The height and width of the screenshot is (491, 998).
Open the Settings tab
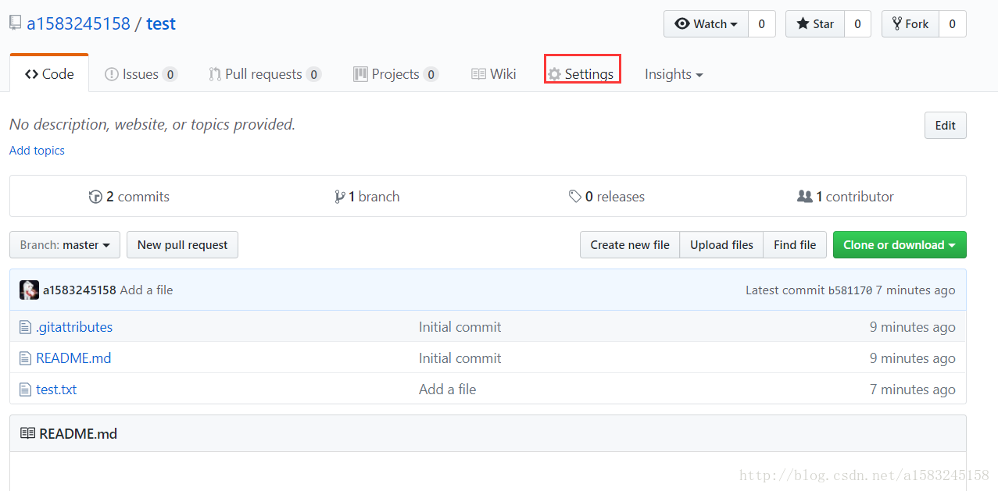point(581,74)
